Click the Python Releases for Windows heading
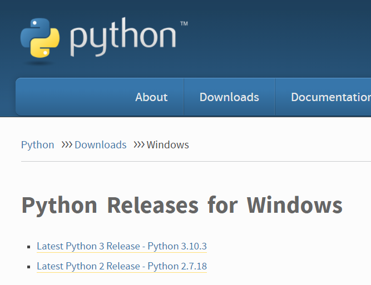371x285 pixels. (182, 206)
